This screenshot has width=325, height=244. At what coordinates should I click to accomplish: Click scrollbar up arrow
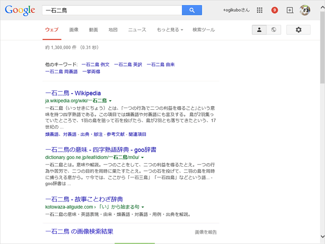322,8
